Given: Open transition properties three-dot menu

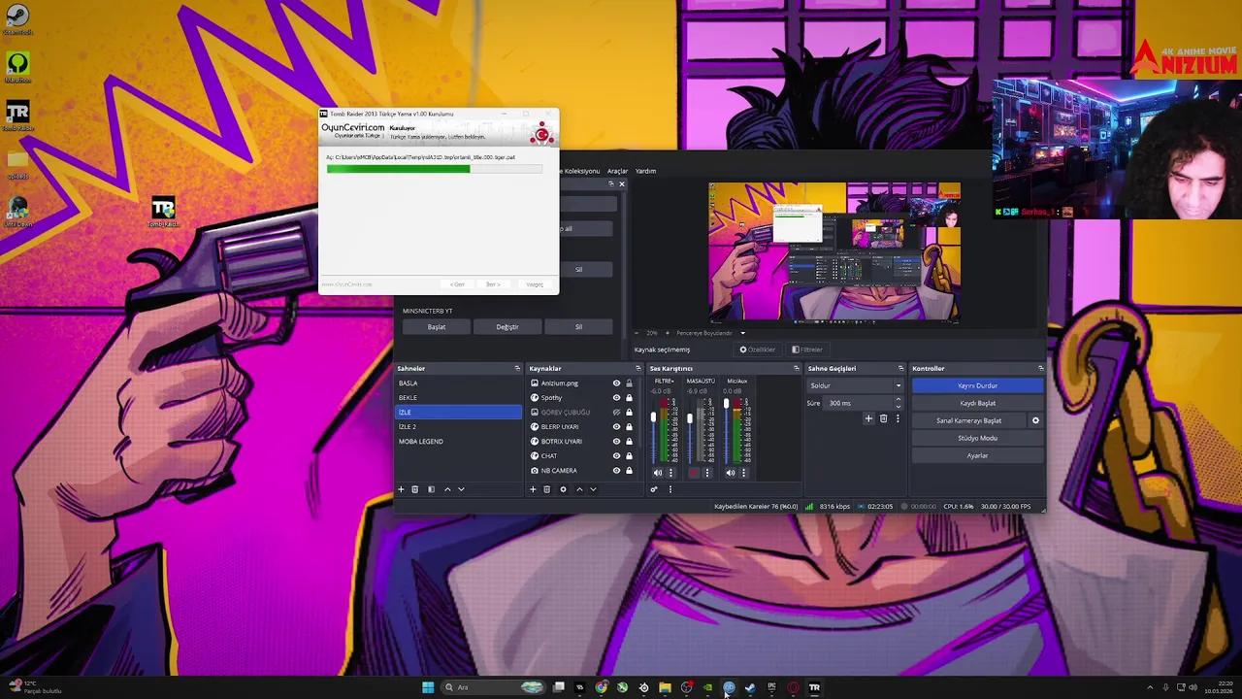Looking at the screenshot, I should 898,418.
